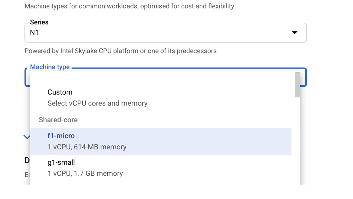Expand the blue chevron left of list
Viewport: 353px width, 199px height.
pos(27,137)
